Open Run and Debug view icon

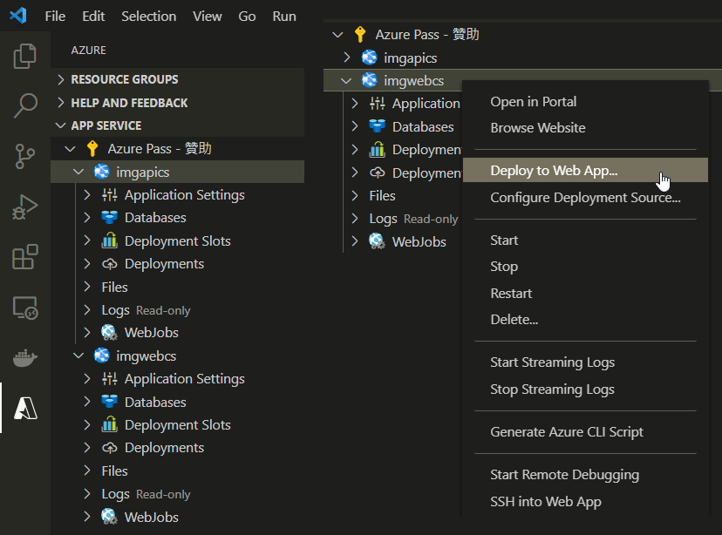coord(25,207)
